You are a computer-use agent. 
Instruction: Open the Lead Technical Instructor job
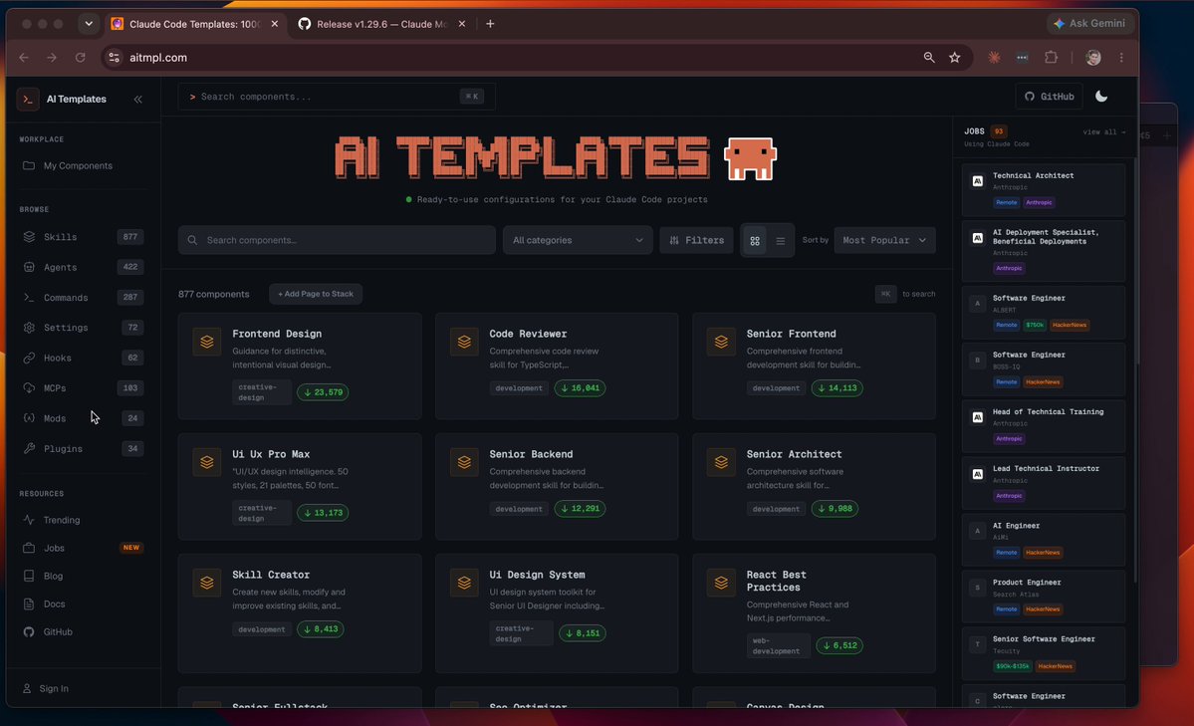pos(1044,482)
